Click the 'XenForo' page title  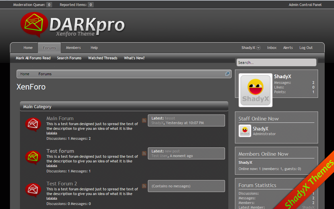click(x=31, y=87)
